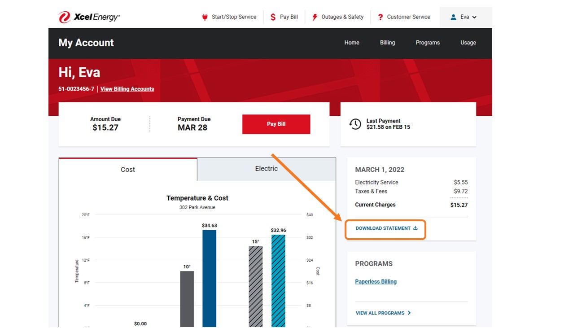The height and width of the screenshot is (328, 573).
Task: Open the View Billing Accounts options
Action: coord(127,89)
